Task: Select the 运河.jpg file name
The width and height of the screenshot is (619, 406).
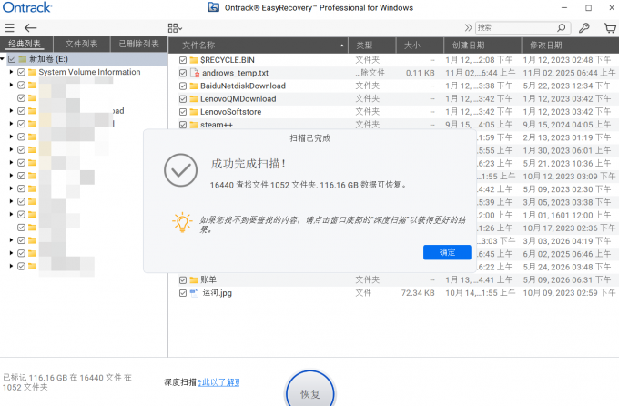Action: click(218, 293)
